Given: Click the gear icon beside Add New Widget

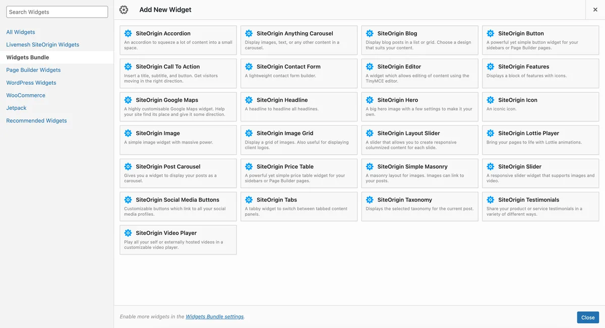Looking at the screenshot, I should point(124,10).
